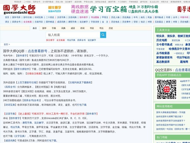Select the 字典 search tab
This screenshot has width=190, height=143.
(54, 28)
